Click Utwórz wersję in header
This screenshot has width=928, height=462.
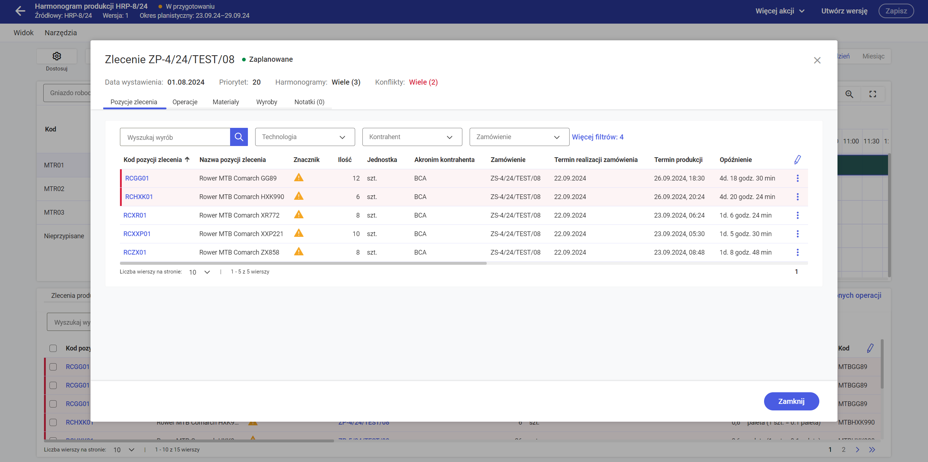(844, 11)
